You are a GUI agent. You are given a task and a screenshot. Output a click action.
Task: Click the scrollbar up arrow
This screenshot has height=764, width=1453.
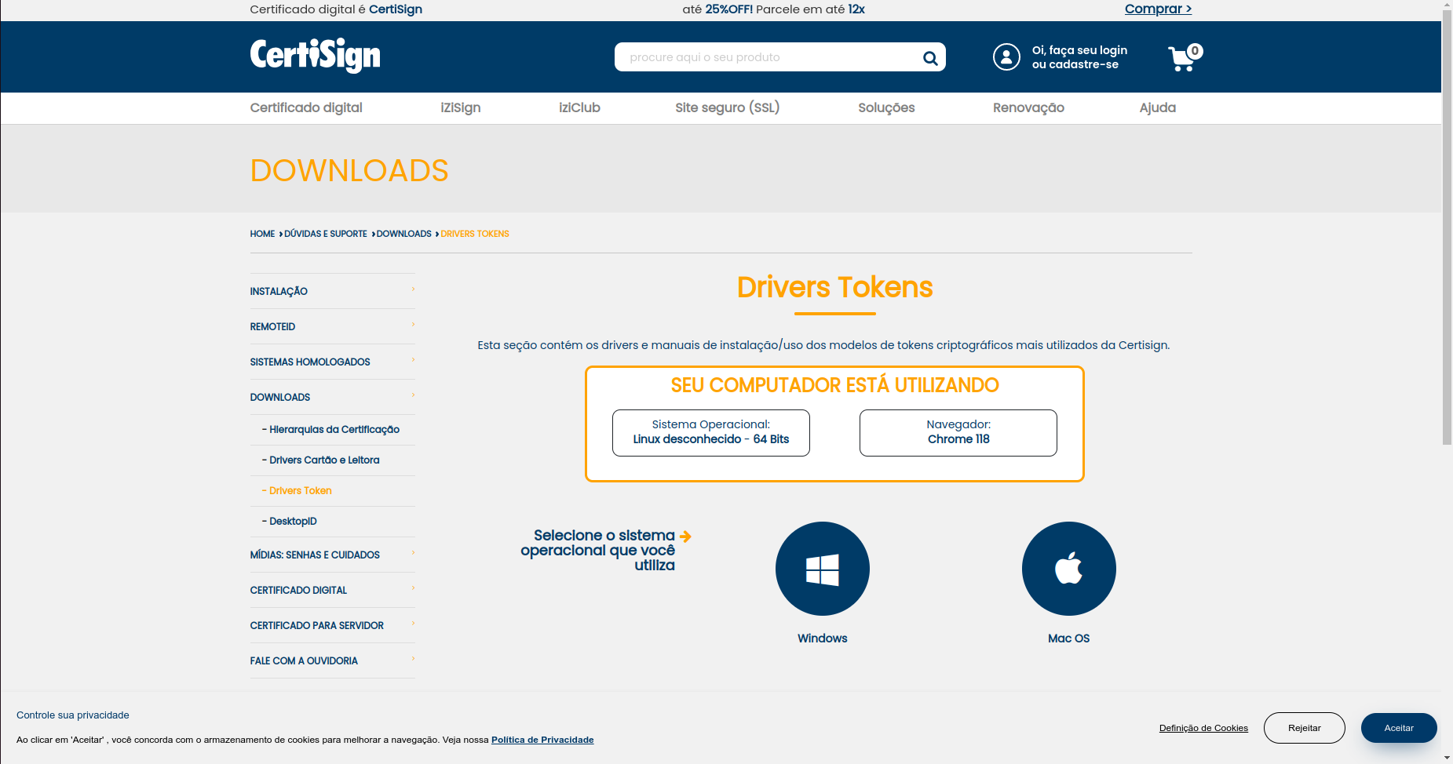pyautogui.click(x=1447, y=5)
